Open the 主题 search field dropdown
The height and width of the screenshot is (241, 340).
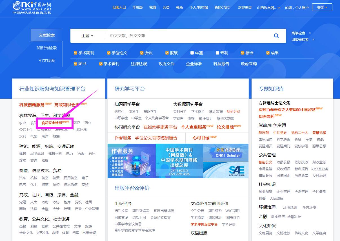[87, 36]
